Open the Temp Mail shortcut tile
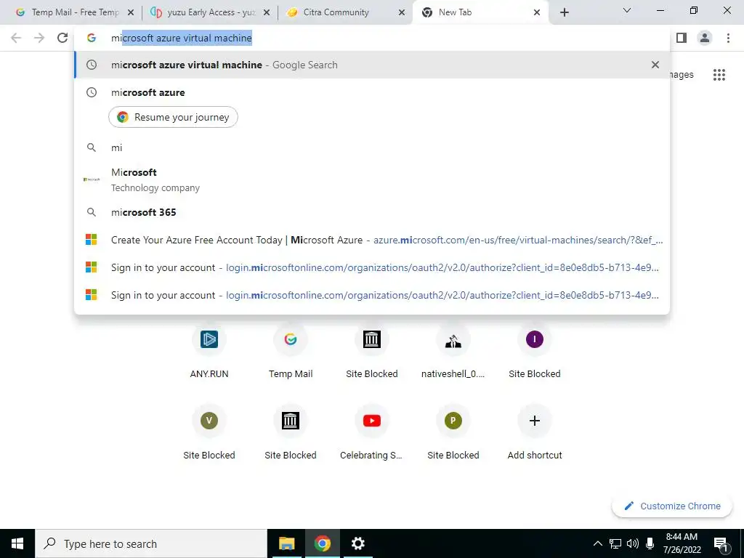This screenshot has width=744, height=558. pyautogui.click(x=291, y=350)
